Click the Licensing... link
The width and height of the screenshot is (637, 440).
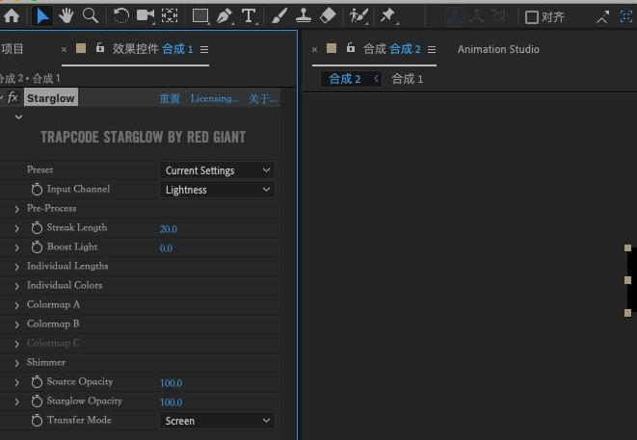coord(214,98)
